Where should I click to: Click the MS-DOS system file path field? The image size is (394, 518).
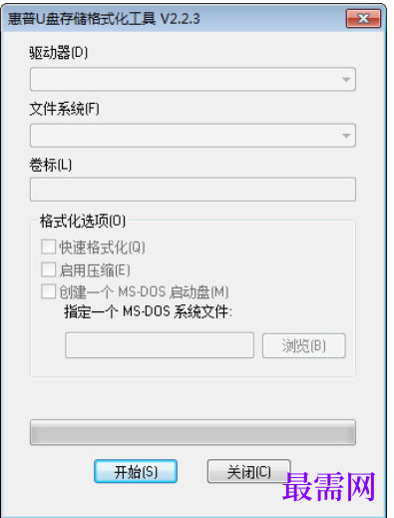coord(160,345)
